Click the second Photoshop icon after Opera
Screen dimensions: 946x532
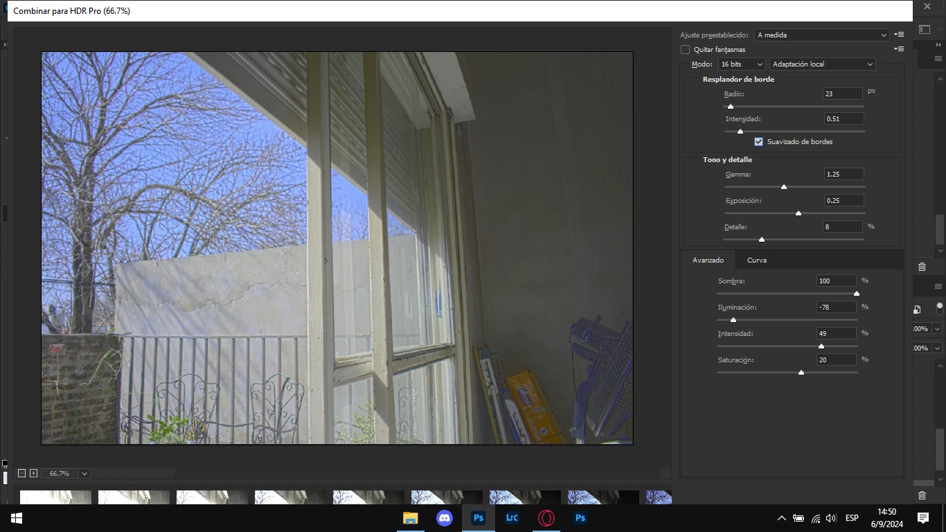(580, 518)
